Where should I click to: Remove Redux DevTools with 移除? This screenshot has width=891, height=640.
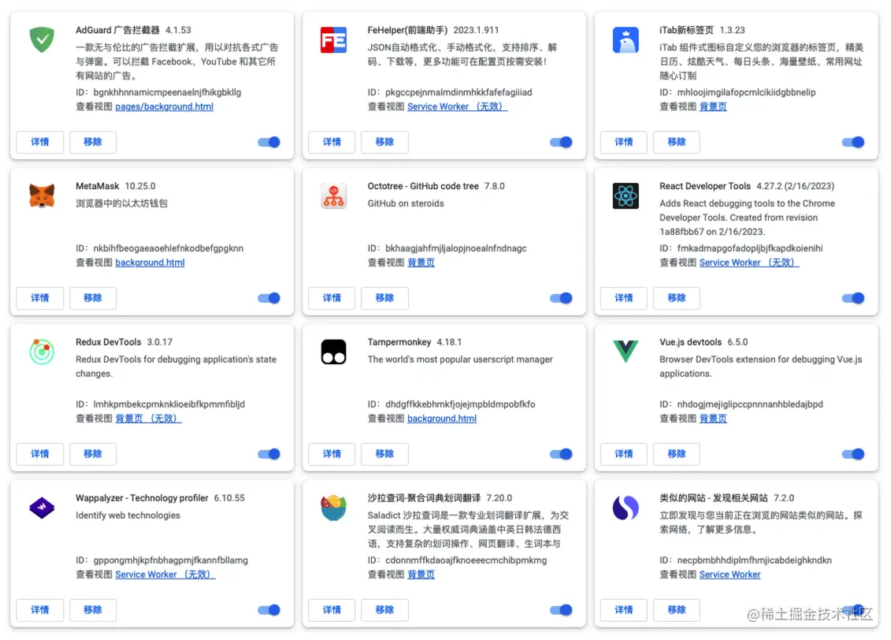(x=93, y=453)
